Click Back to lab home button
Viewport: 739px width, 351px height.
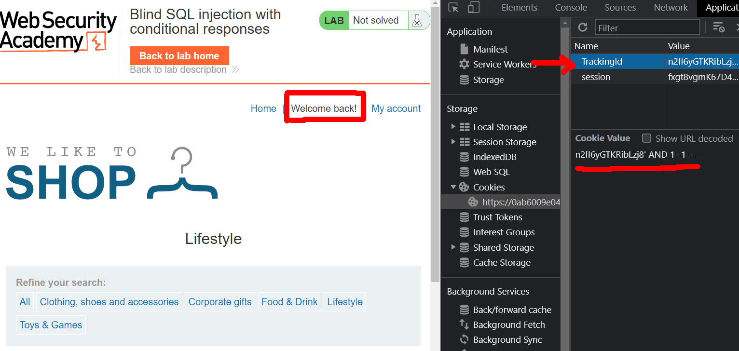pos(179,56)
